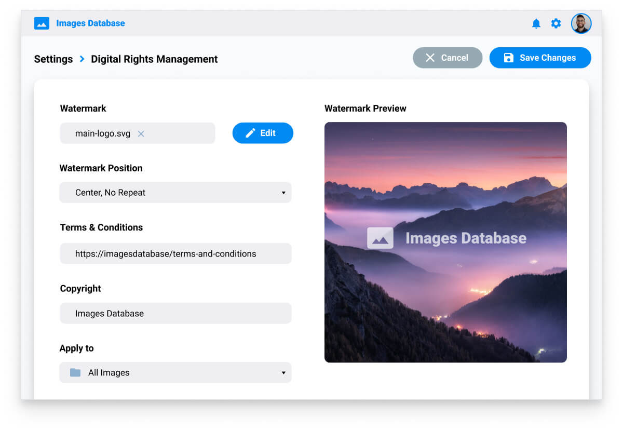The width and height of the screenshot is (623, 431).
Task: Click the pencil icon on Edit button
Action: click(250, 133)
